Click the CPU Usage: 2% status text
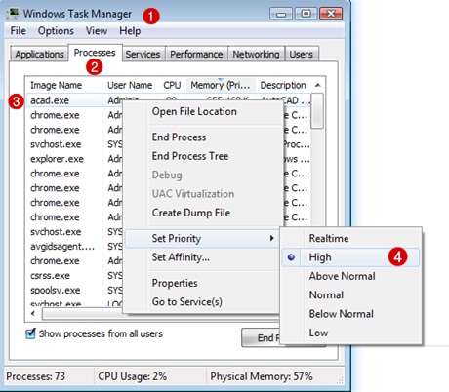 pos(133,376)
